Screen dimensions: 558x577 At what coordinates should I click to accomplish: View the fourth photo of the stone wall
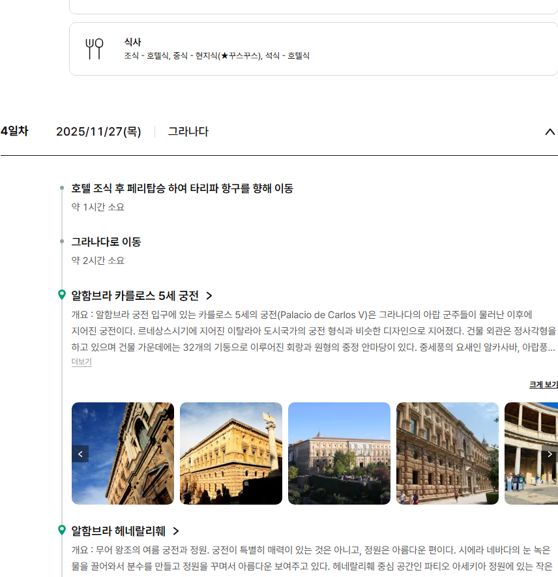(447, 453)
